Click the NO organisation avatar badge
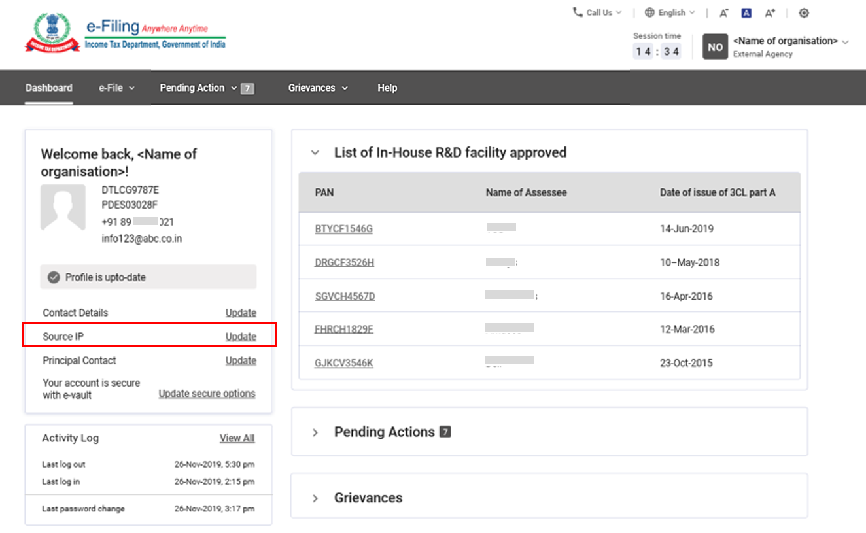The image size is (866, 533). pos(715,47)
